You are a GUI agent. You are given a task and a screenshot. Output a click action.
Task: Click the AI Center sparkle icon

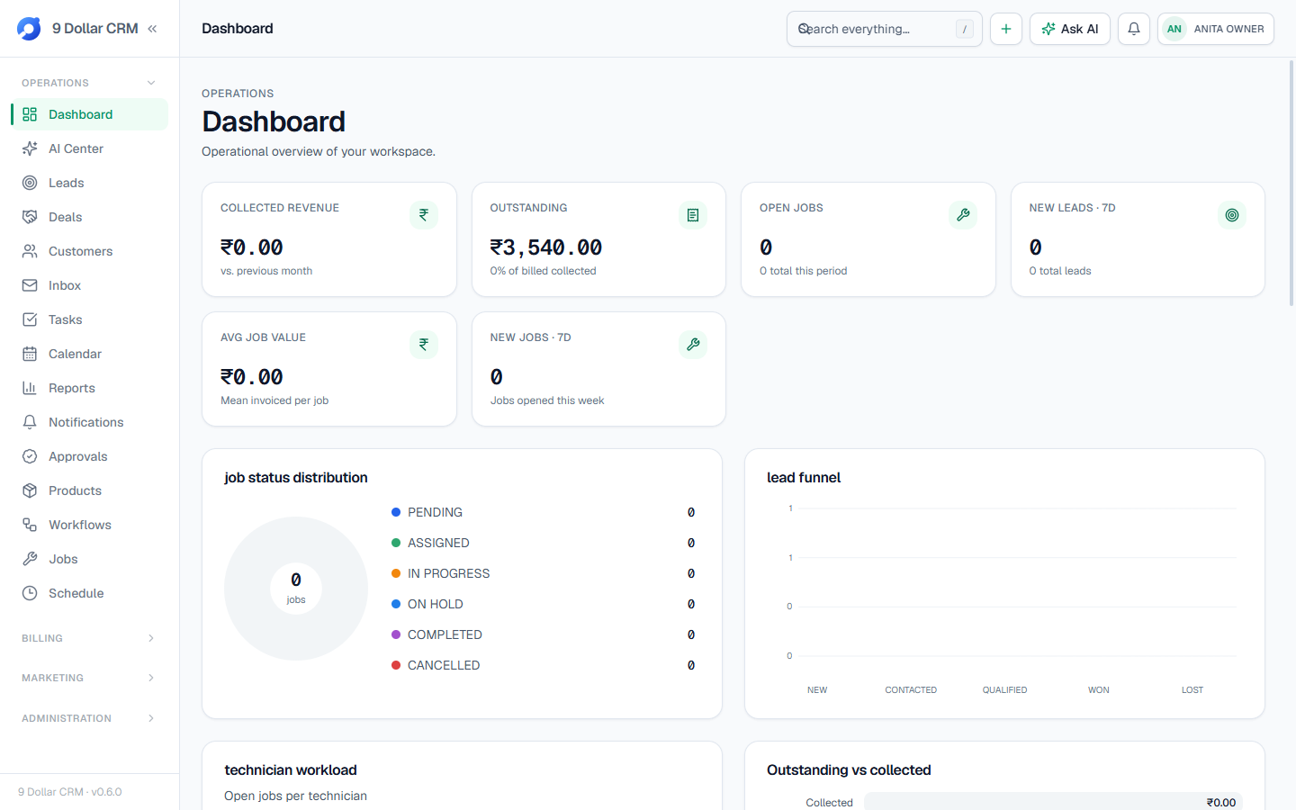(30, 148)
